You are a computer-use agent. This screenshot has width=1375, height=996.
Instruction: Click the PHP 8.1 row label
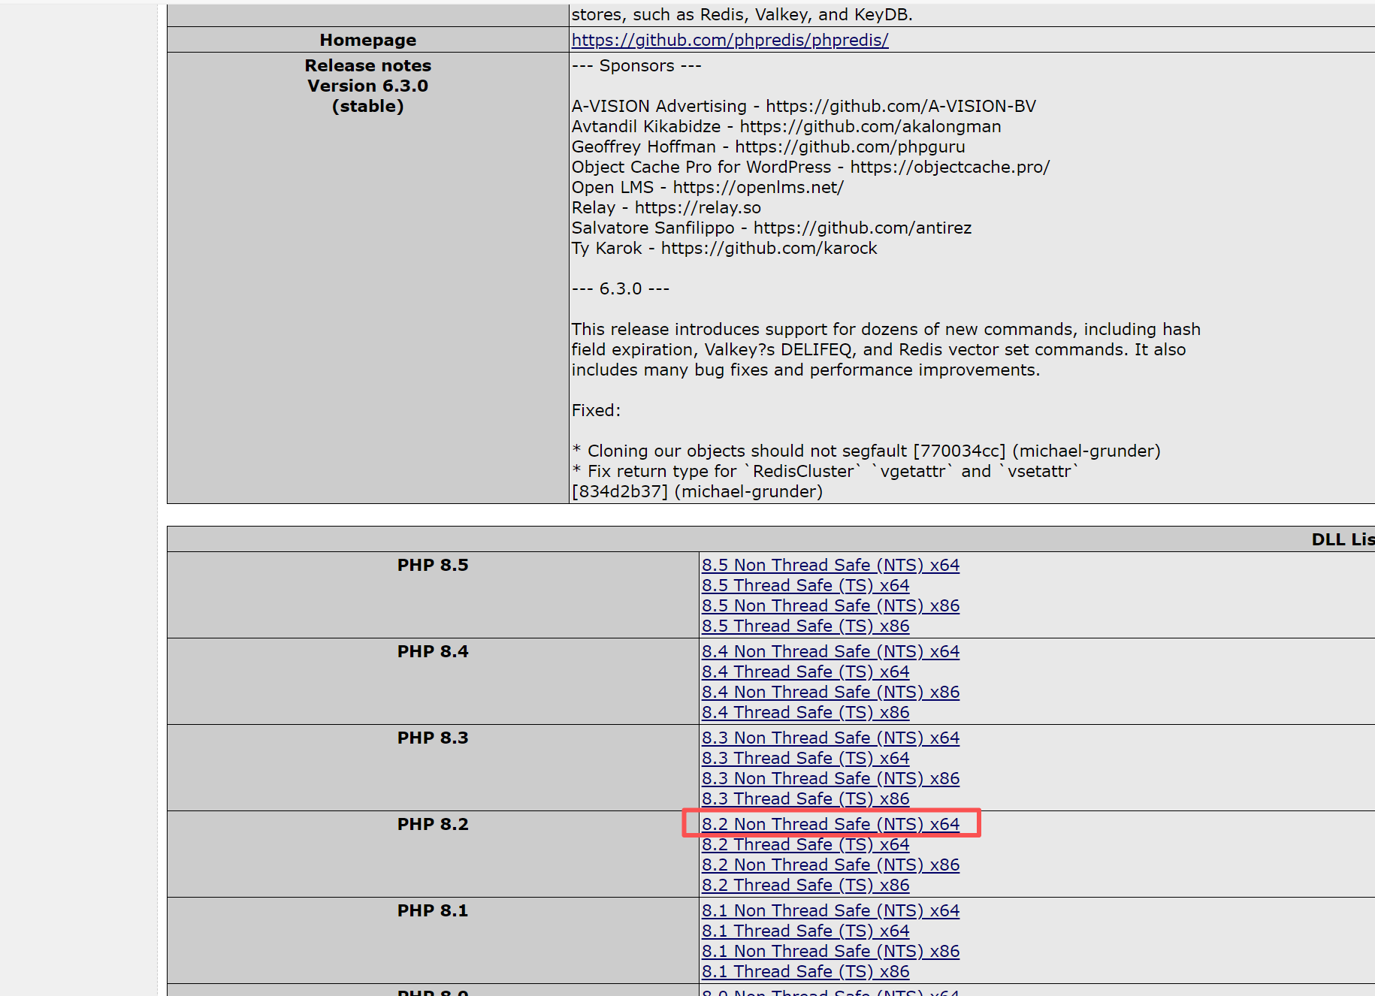(x=433, y=910)
